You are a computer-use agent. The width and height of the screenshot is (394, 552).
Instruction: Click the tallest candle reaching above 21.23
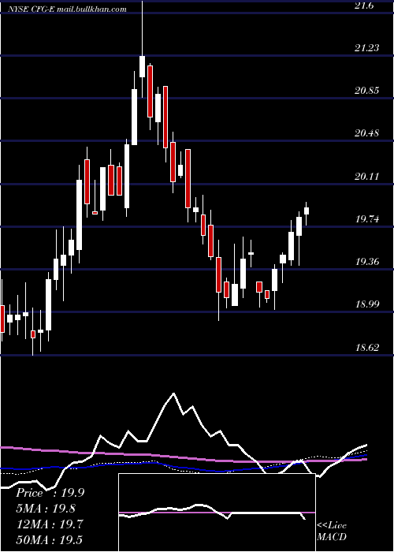pyautogui.click(x=143, y=49)
